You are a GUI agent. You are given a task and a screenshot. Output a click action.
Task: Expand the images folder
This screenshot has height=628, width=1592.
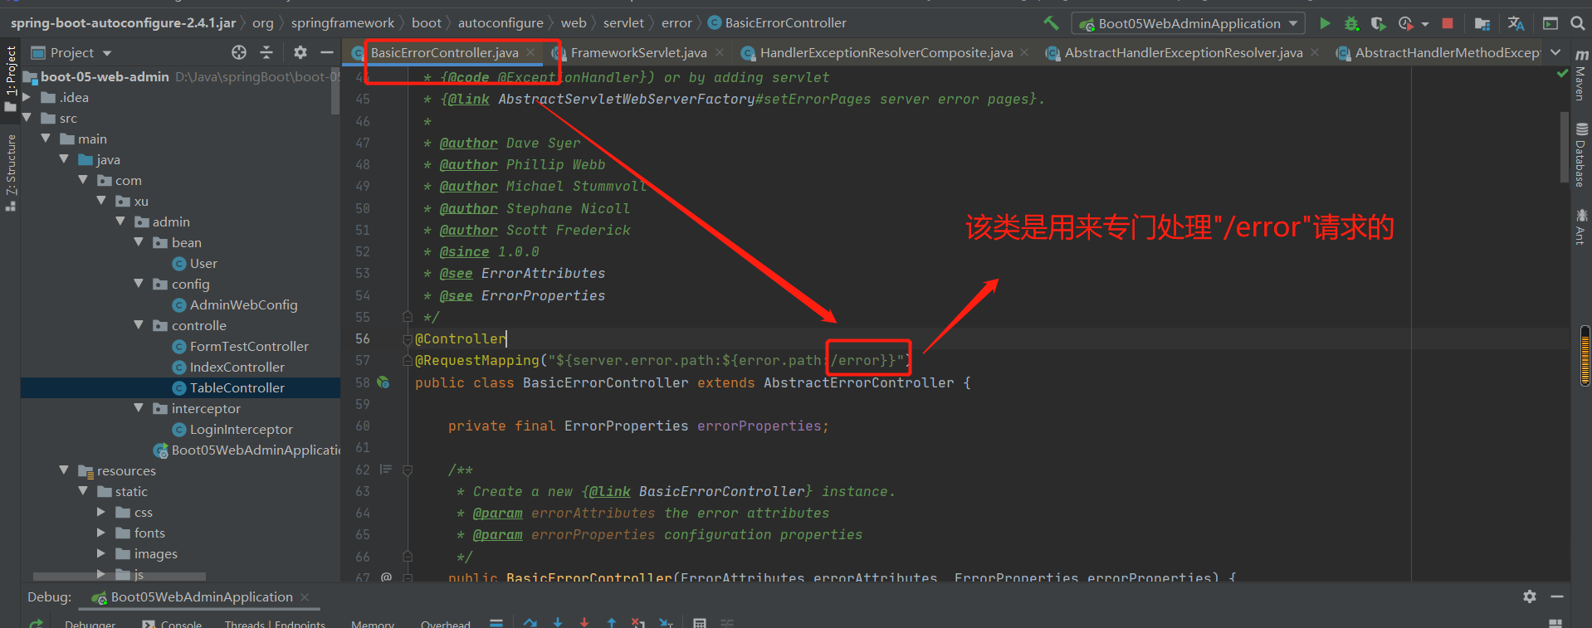pyautogui.click(x=101, y=553)
